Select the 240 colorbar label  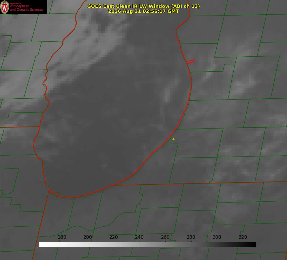click(x=139, y=237)
